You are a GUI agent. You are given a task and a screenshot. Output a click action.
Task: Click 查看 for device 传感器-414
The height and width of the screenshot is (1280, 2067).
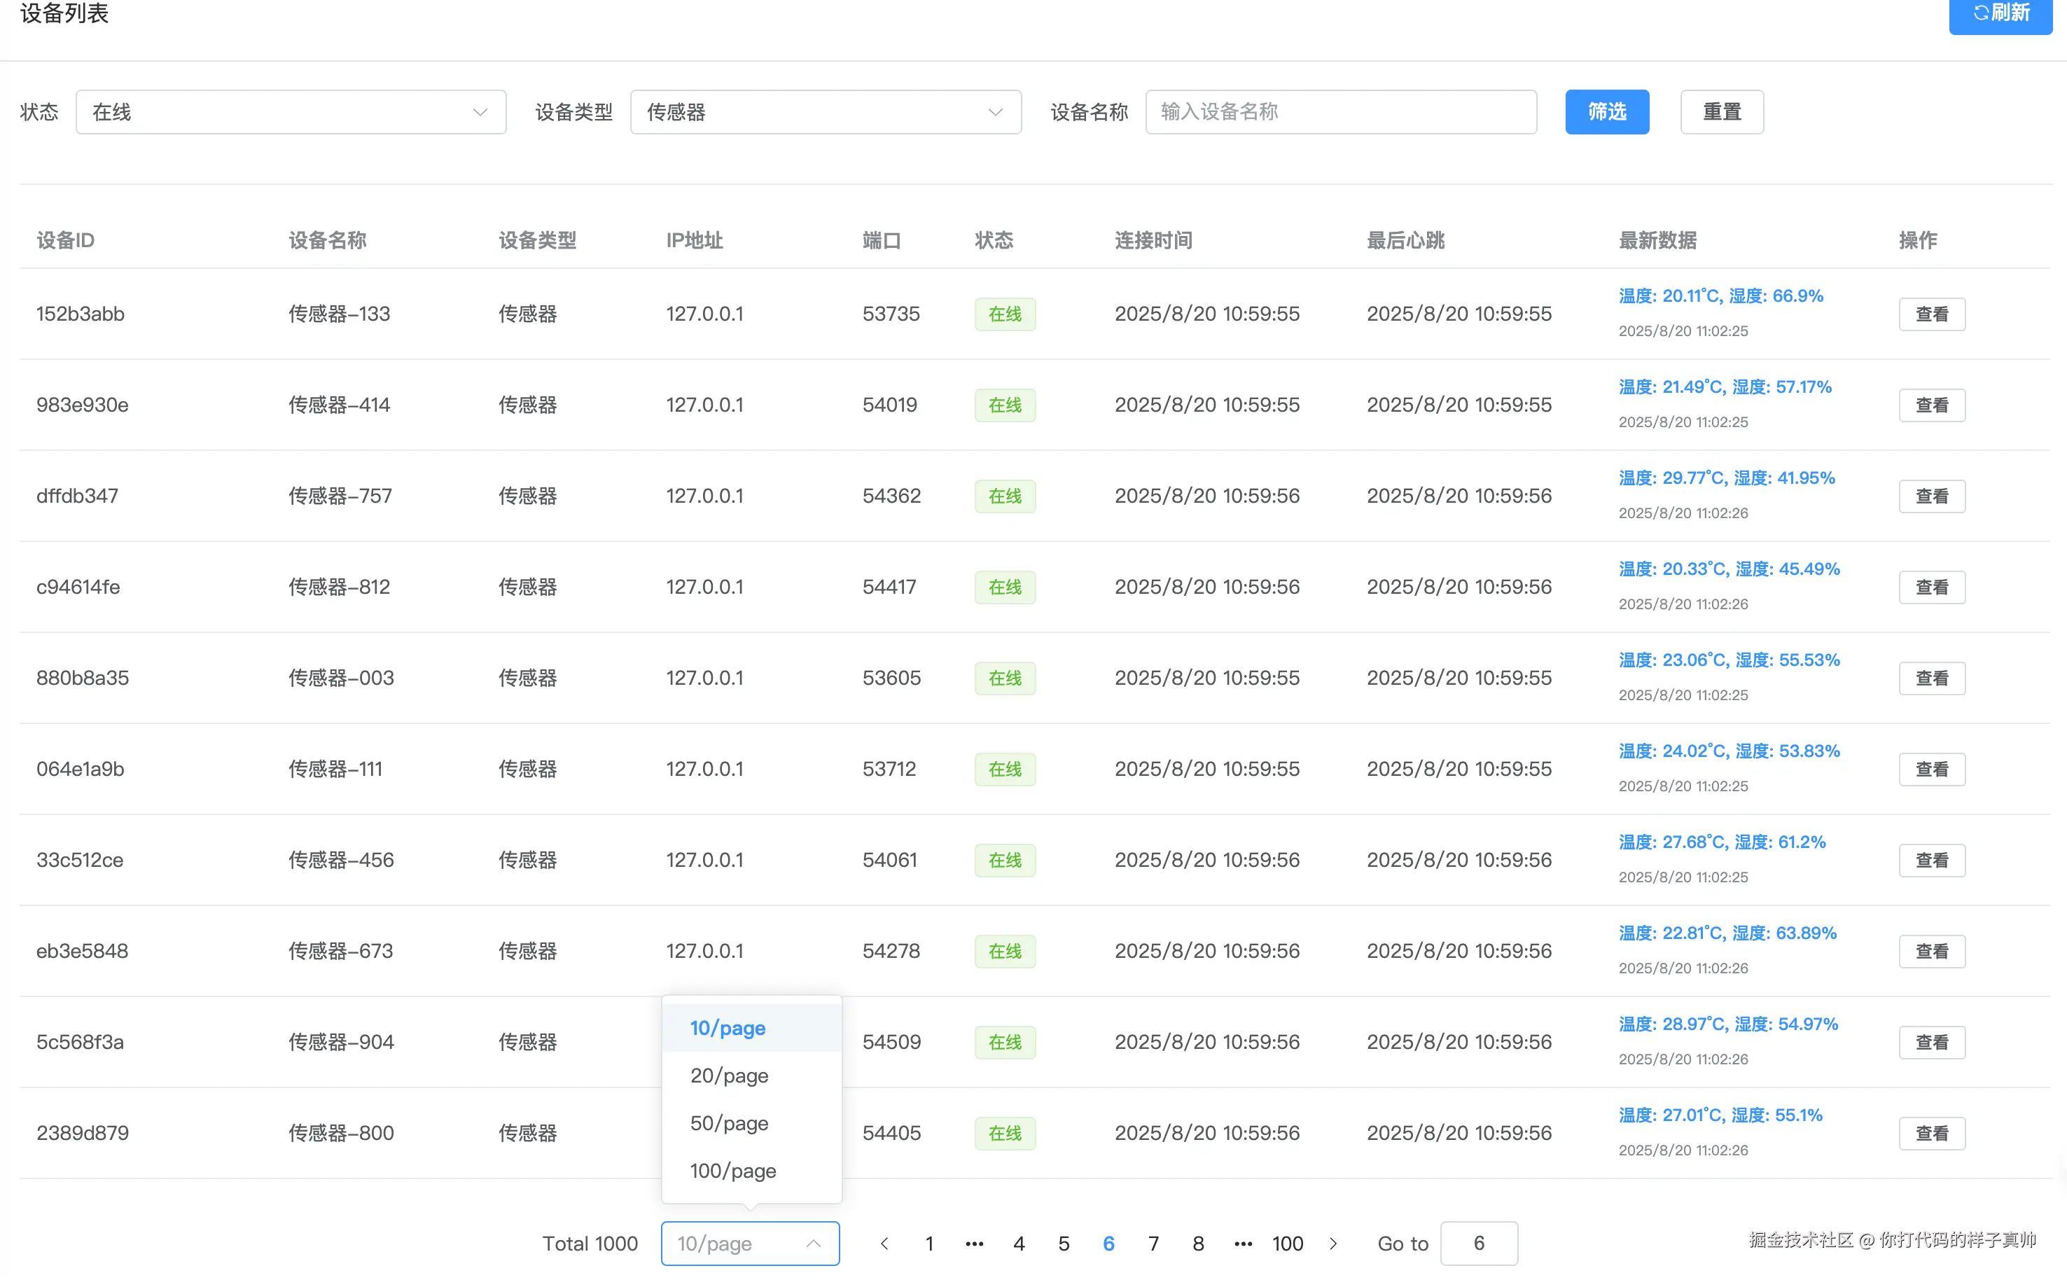pos(1933,405)
